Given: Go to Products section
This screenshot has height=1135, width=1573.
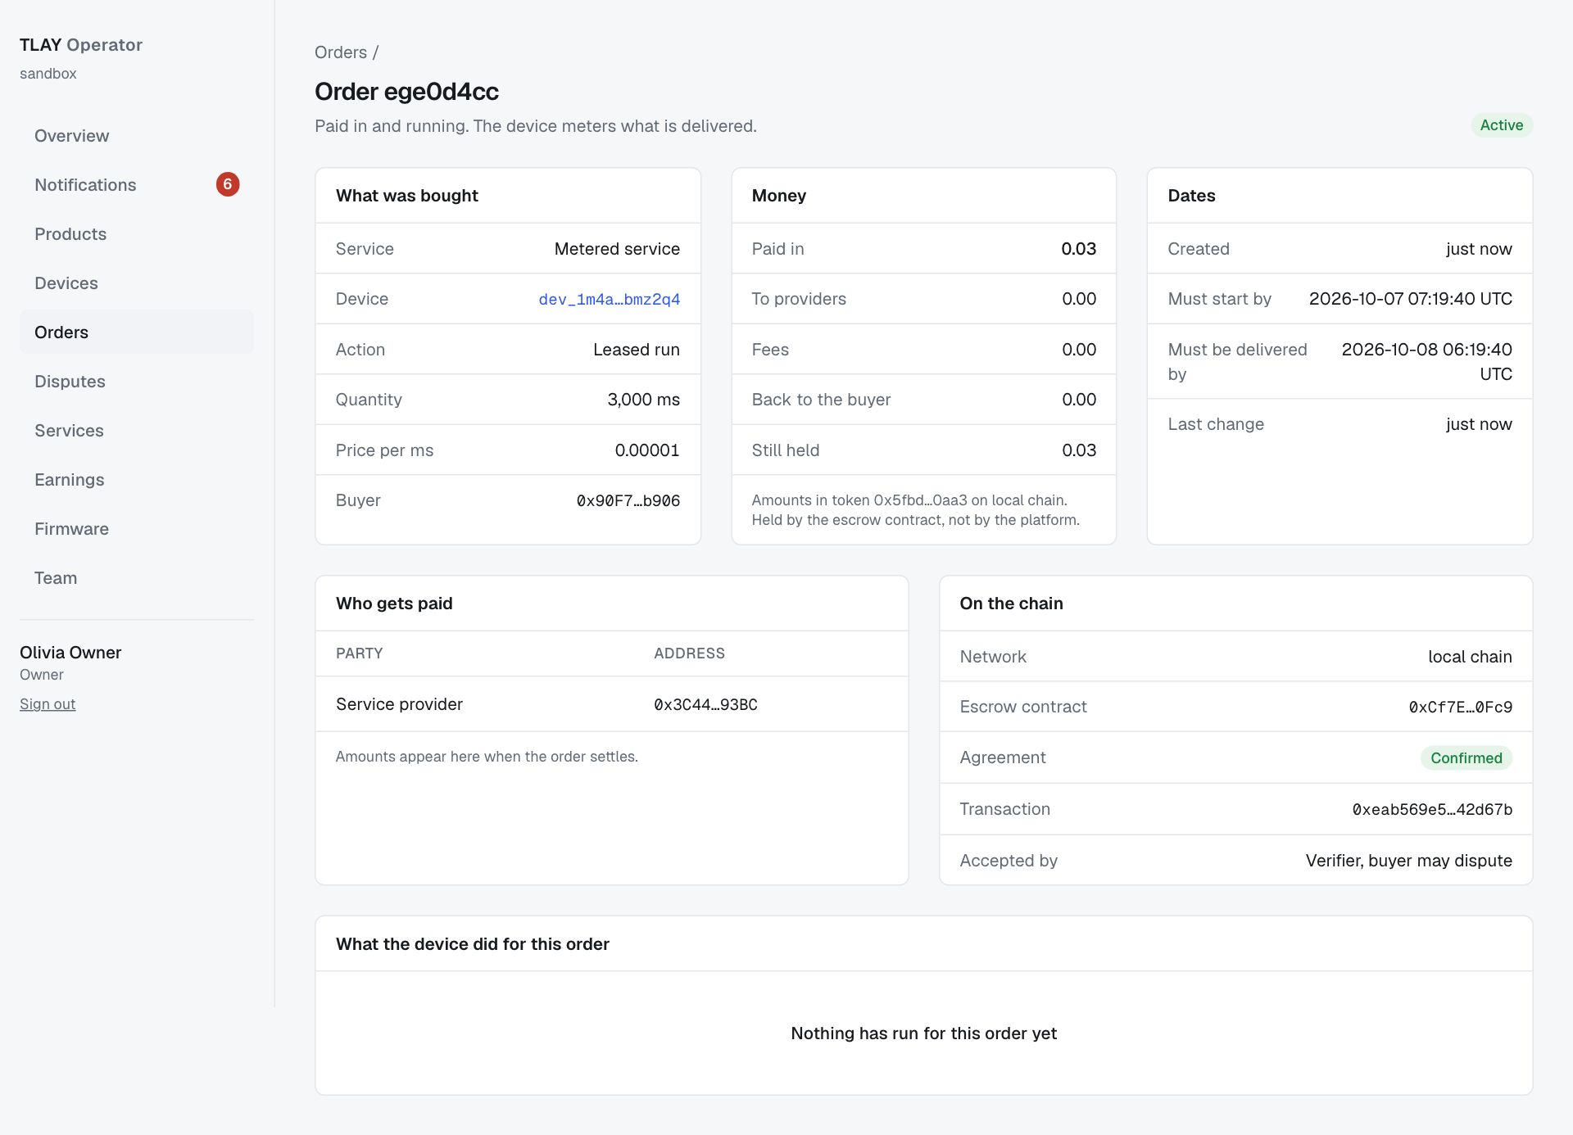Looking at the screenshot, I should point(137,234).
